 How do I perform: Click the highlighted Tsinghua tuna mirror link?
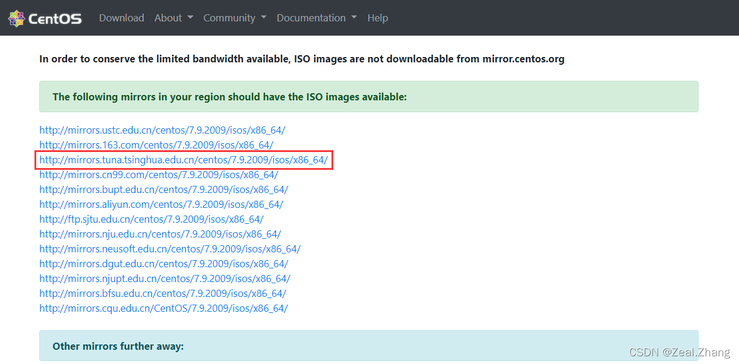[x=183, y=160]
